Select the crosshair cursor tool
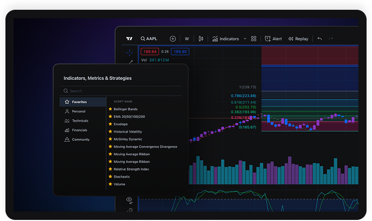Viewport: 372px width, 221px height. click(129, 53)
